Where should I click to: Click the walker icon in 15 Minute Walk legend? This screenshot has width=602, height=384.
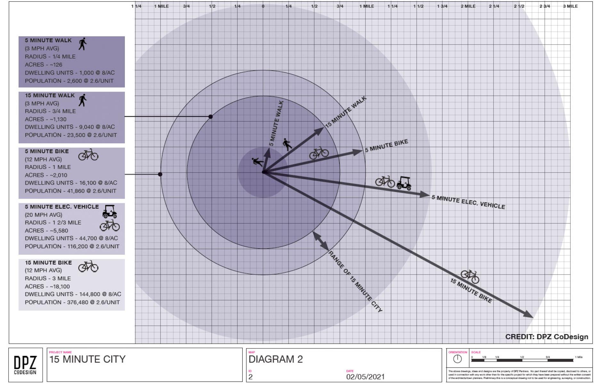point(83,100)
